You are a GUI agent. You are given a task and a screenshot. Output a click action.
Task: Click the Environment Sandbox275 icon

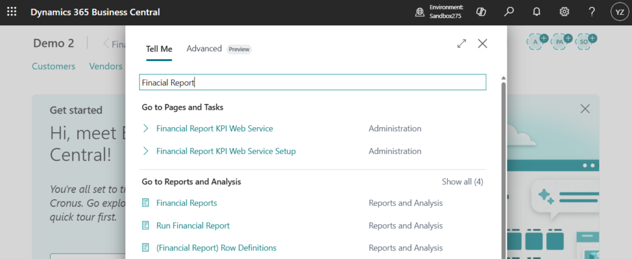tap(420, 12)
